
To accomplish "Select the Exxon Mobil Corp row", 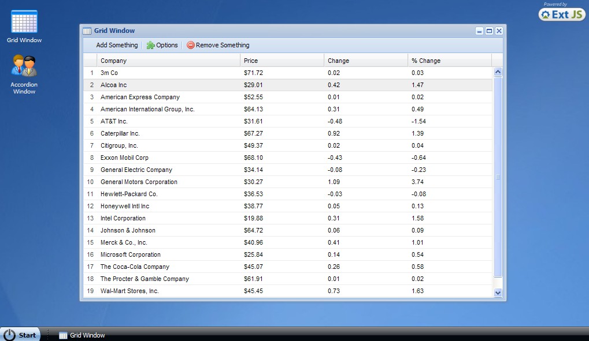I will point(288,158).
